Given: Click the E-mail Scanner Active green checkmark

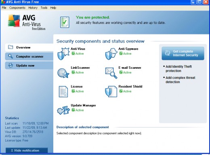Looking at the screenshot, I should 121,72.
